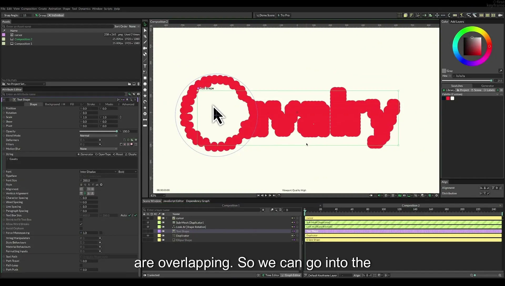Screen dimensions: 505x286
Task: Select the Pencil tool
Action: point(145,42)
